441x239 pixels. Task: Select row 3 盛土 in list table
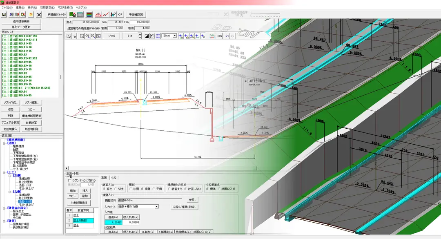click(80, 226)
